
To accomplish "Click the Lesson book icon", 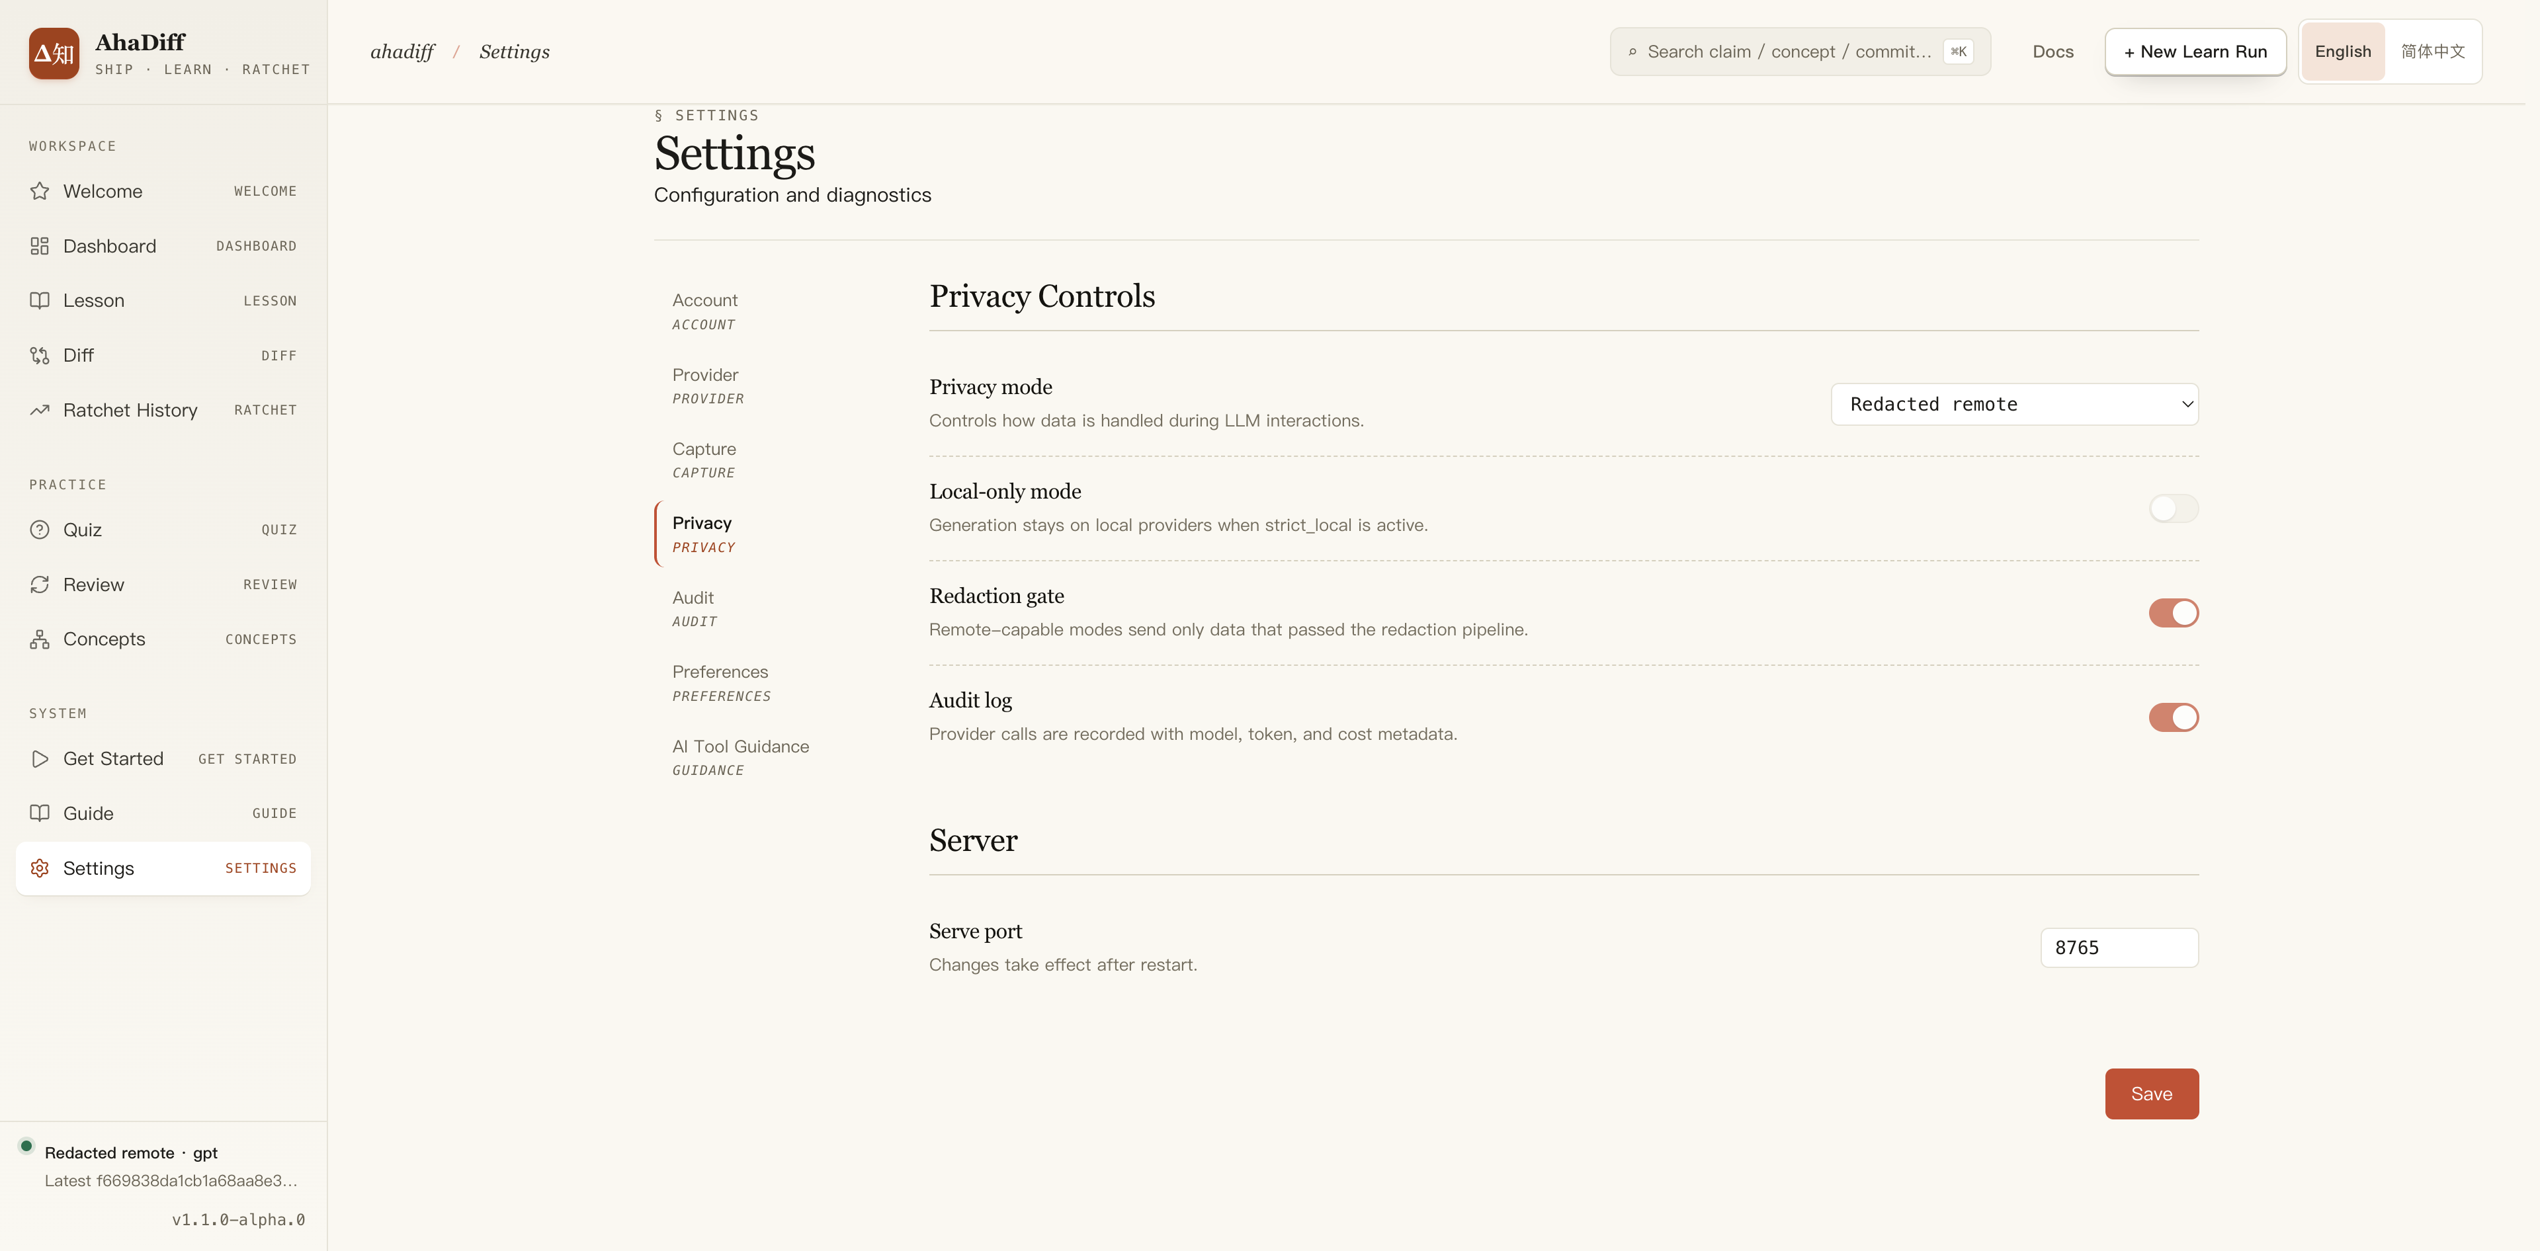I will [40, 301].
